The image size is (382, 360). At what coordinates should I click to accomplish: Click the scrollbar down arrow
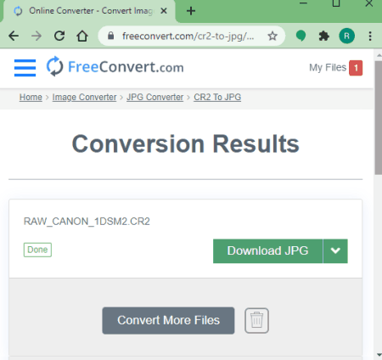point(379,354)
